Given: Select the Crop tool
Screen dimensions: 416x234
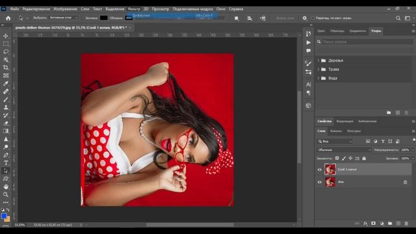Looking at the screenshot, I should (x=6, y=68).
